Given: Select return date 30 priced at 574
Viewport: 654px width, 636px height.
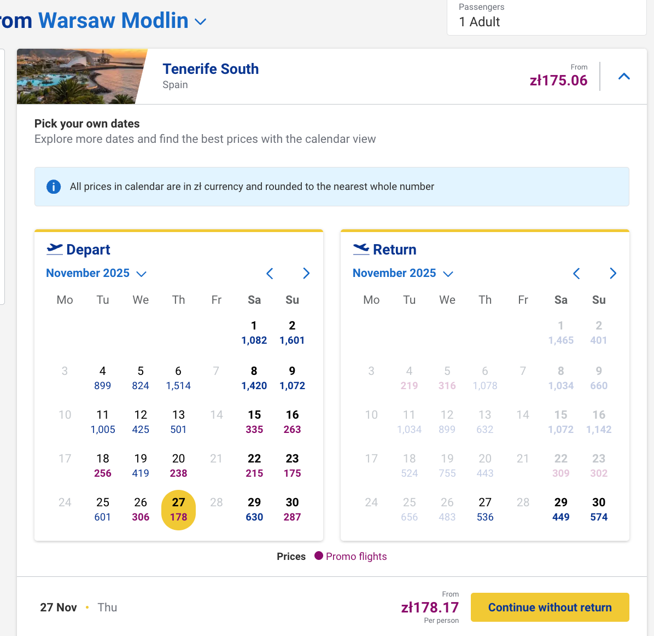Looking at the screenshot, I should point(599,510).
